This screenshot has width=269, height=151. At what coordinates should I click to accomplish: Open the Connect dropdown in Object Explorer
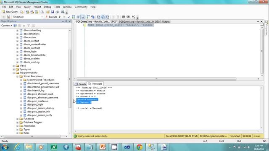pyautogui.click(x=7, y=26)
